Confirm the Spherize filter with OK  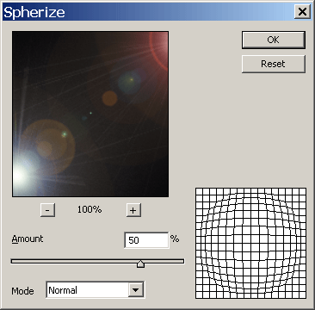(274, 40)
